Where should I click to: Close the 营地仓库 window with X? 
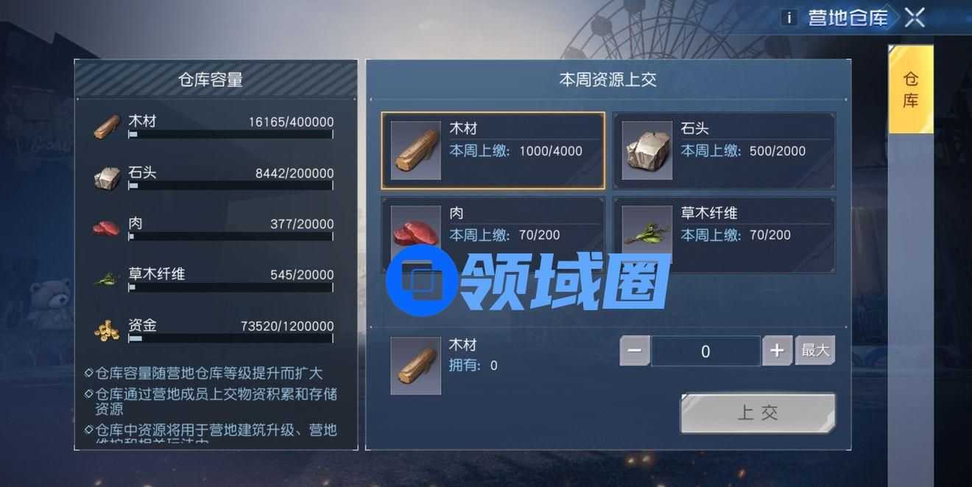click(x=915, y=17)
